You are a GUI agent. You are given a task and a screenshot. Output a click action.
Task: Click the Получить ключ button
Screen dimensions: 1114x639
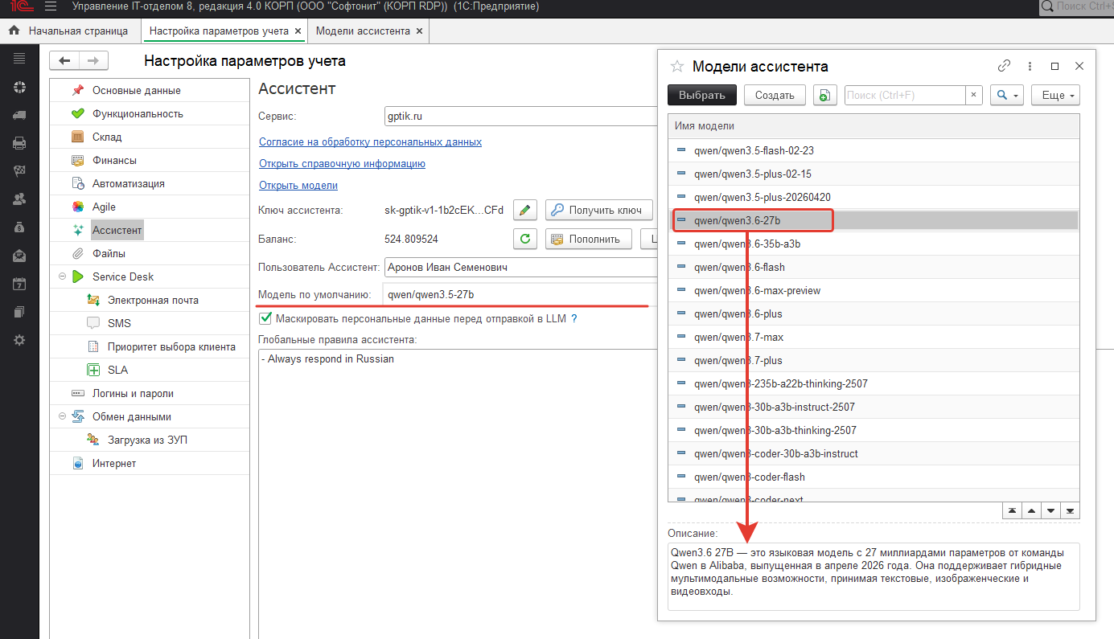tap(598, 211)
